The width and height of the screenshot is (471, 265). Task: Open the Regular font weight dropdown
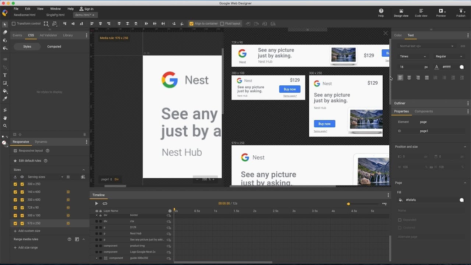449,57
